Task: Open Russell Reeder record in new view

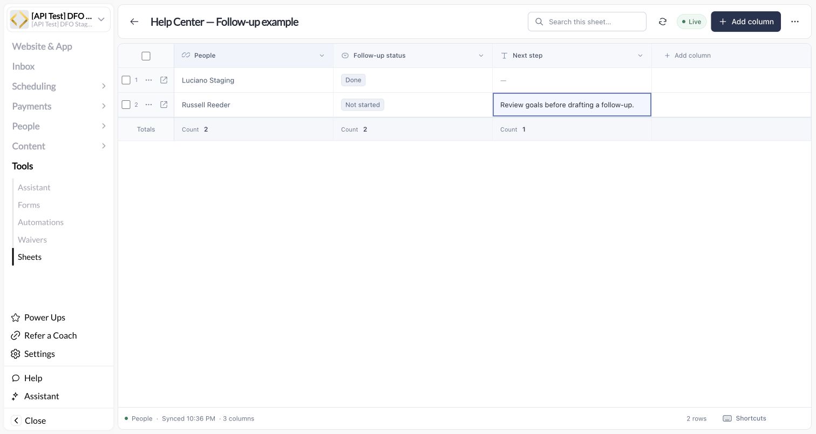Action: click(164, 105)
